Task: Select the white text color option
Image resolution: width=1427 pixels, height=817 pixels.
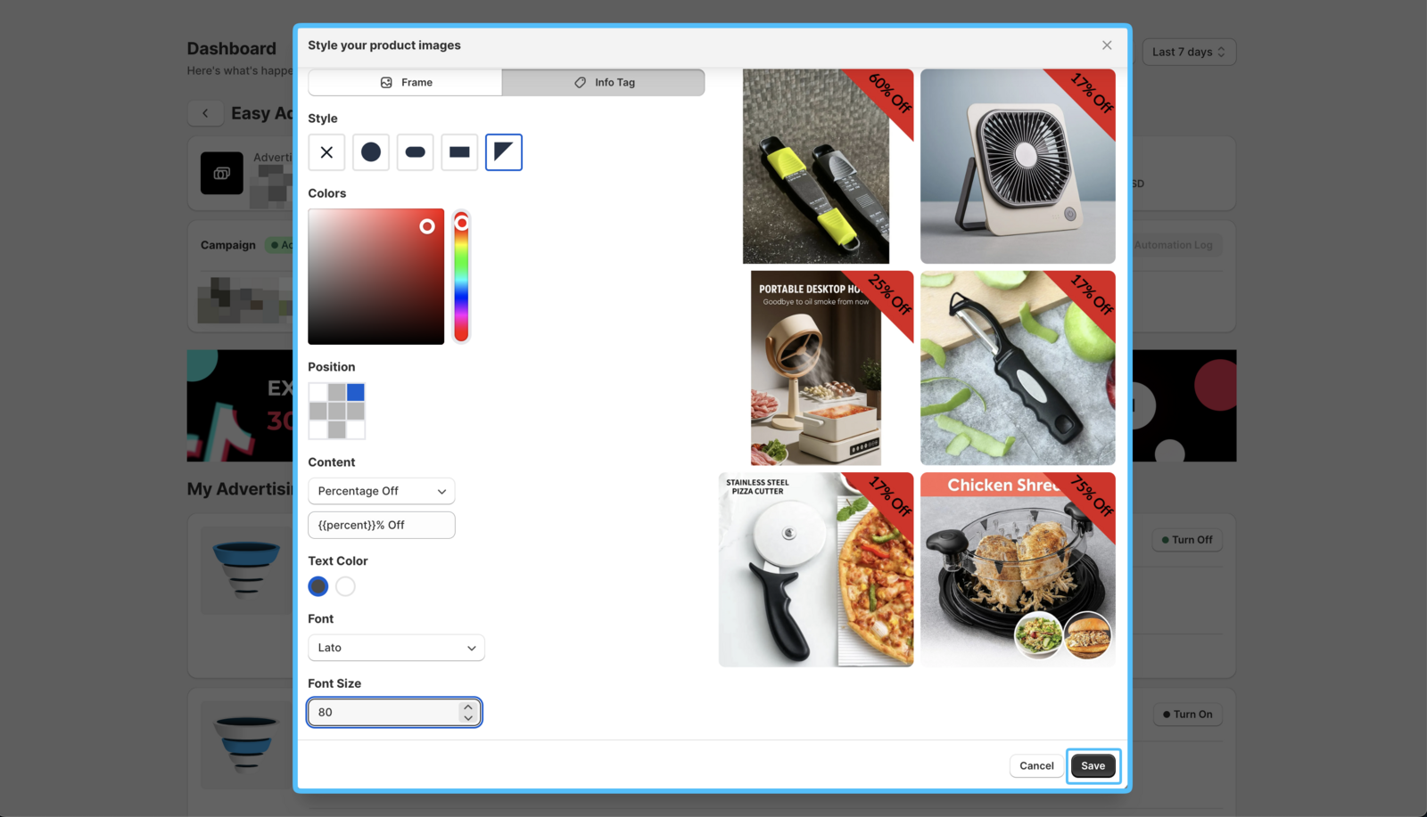Action: pos(346,586)
